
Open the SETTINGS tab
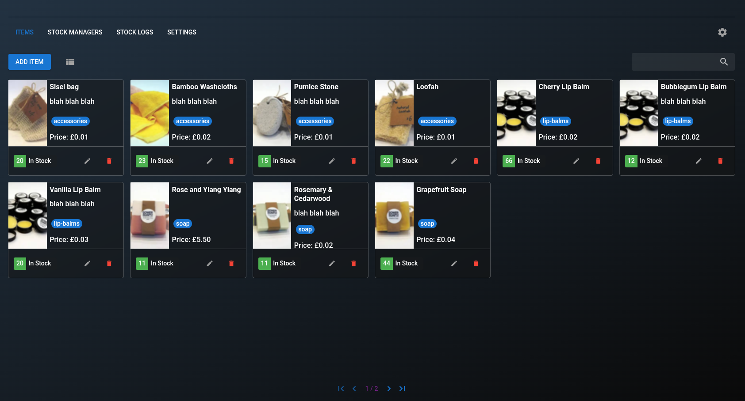(181, 32)
